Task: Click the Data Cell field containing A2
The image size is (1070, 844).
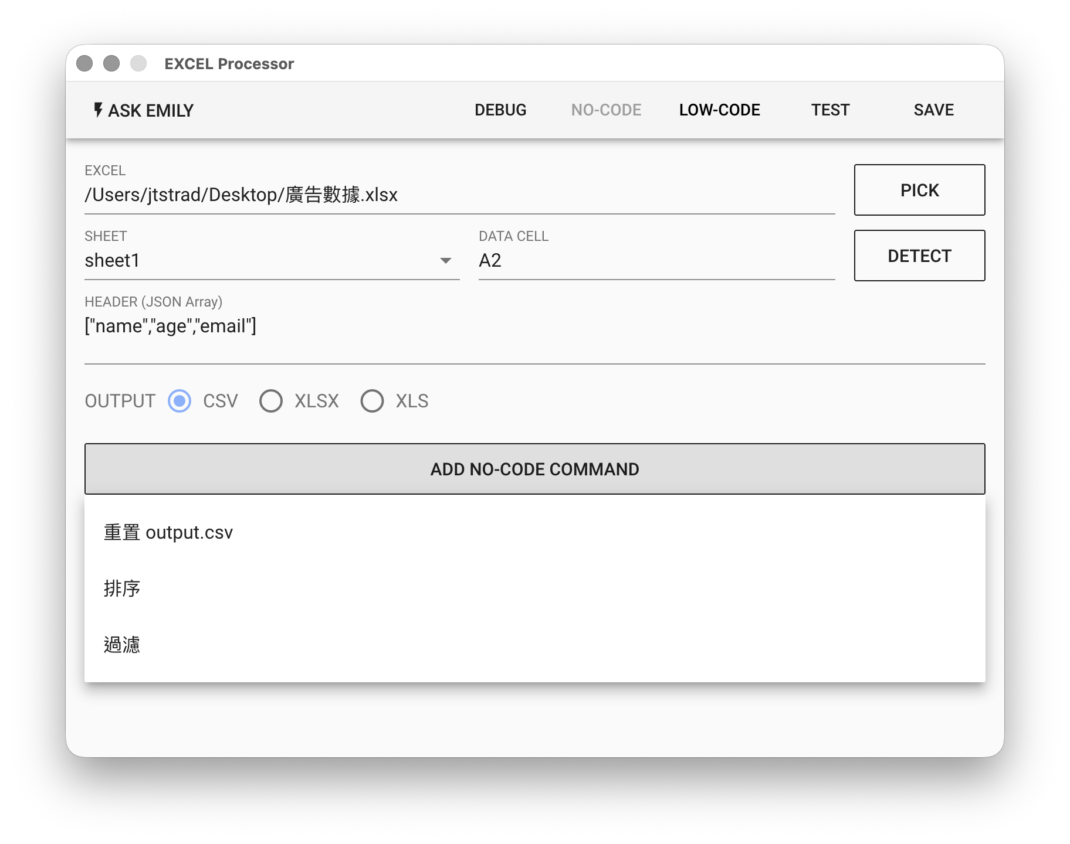Action: click(656, 260)
